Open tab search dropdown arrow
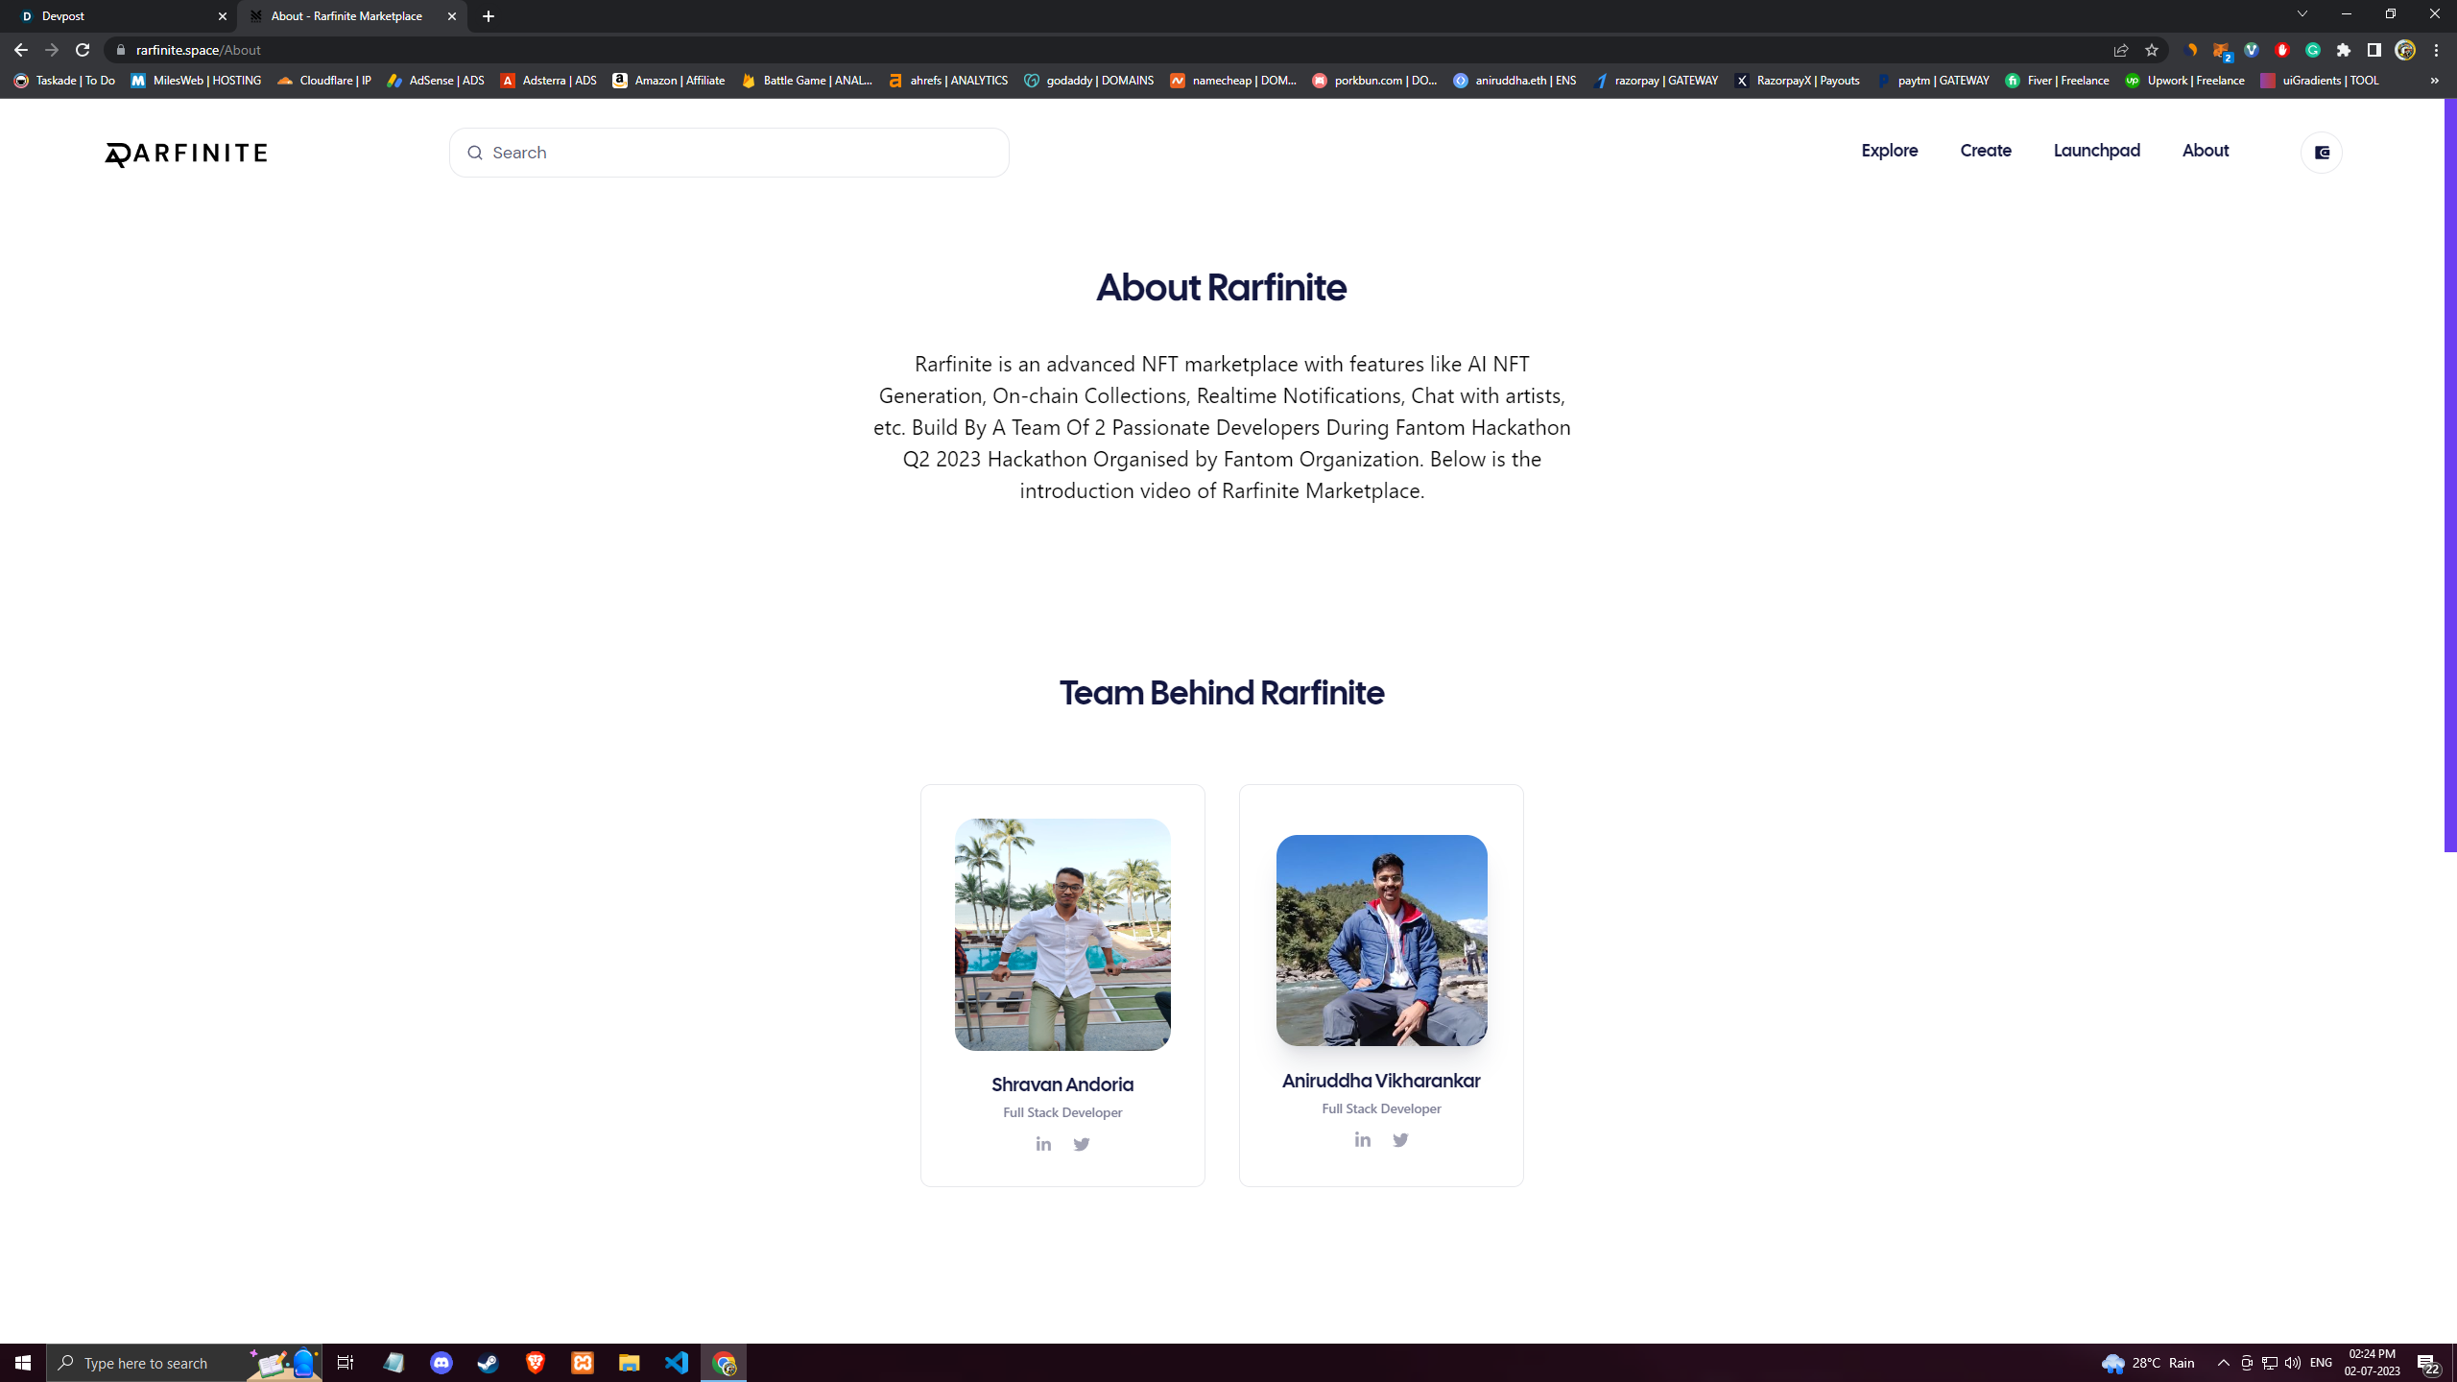Screen dimensions: 2457x1382 tap(2302, 14)
